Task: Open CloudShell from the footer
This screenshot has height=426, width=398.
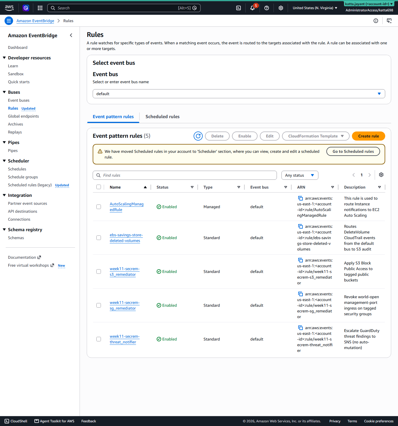Action: (16, 421)
